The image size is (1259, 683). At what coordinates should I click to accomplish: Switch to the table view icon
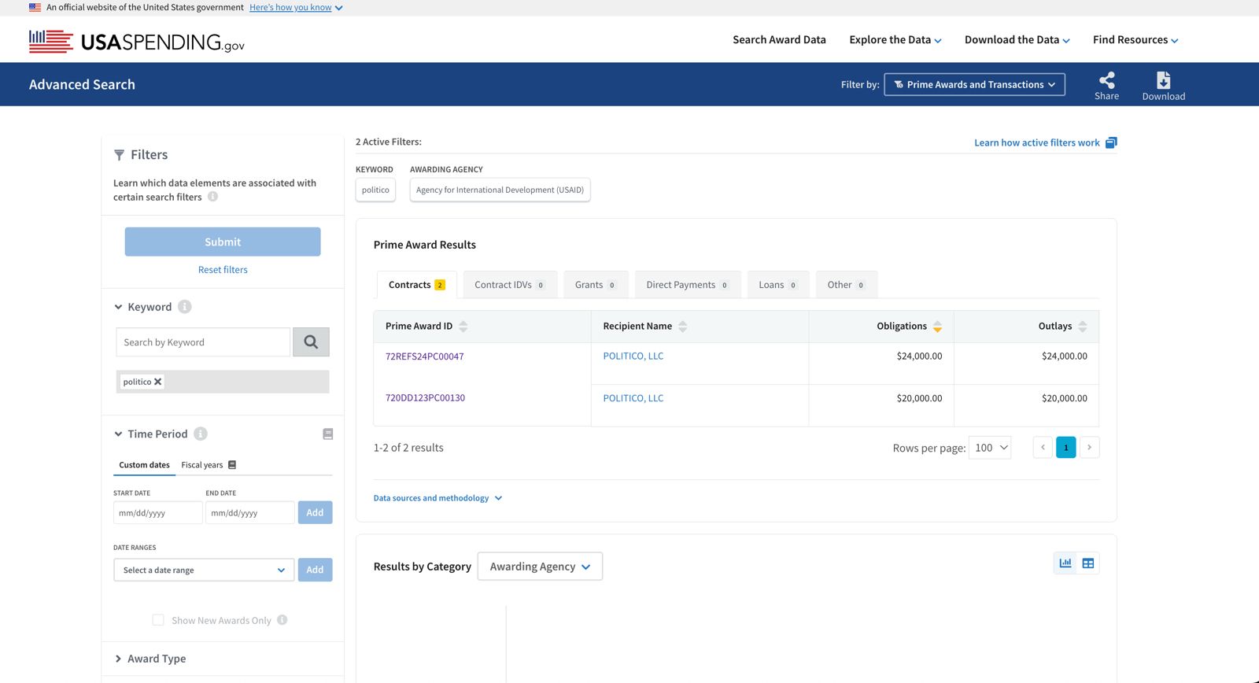[x=1088, y=563]
